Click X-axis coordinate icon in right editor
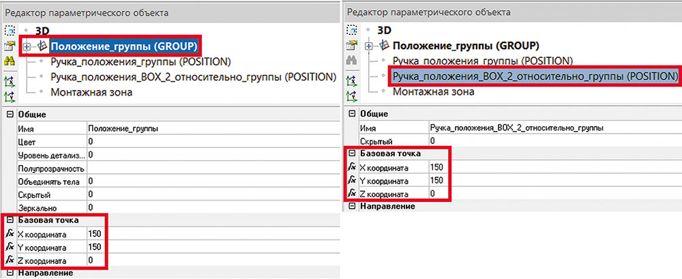Viewport: 682px width, 279px height. (x=351, y=81)
